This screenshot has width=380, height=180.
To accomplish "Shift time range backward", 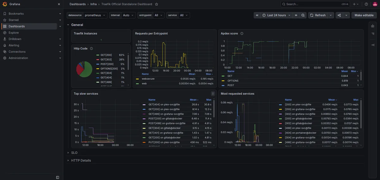I will point(257,15).
